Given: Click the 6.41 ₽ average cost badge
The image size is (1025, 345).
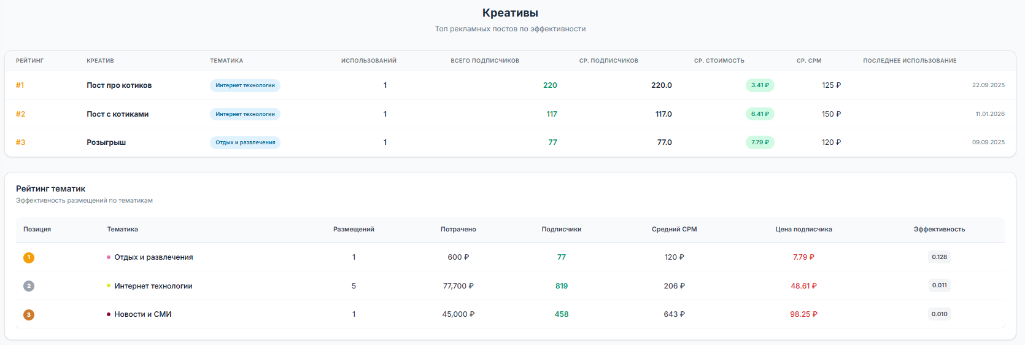Looking at the screenshot, I should [760, 114].
